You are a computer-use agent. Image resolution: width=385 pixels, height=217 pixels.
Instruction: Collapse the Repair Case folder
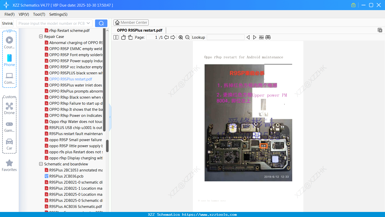(x=41, y=37)
